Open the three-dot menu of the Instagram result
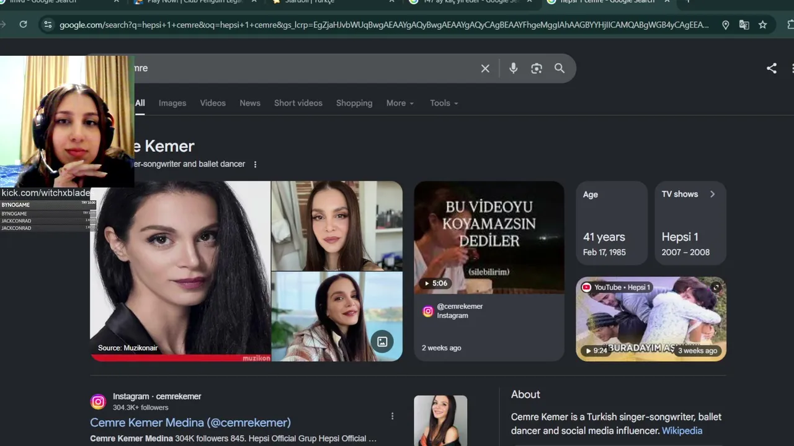794x446 pixels. pos(392,416)
